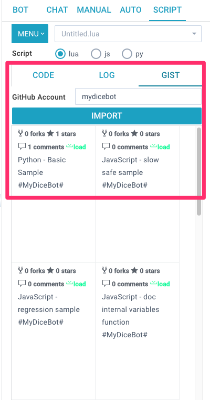Click the gist list vertical scrollbar
This screenshot has width=210, height=400.
(x=199, y=171)
